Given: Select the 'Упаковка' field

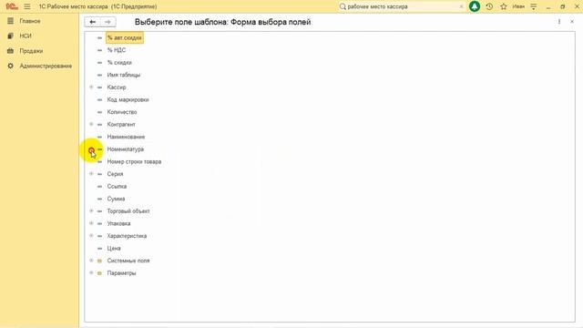Looking at the screenshot, I should pyautogui.click(x=118, y=224).
